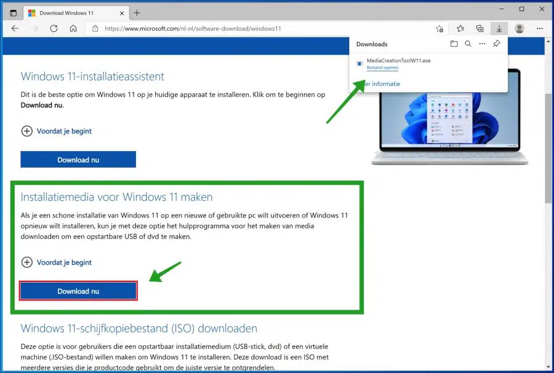Viewport: 554px width, 373px height.
Task: Go back to the previous page
Action: [x=15, y=28]
